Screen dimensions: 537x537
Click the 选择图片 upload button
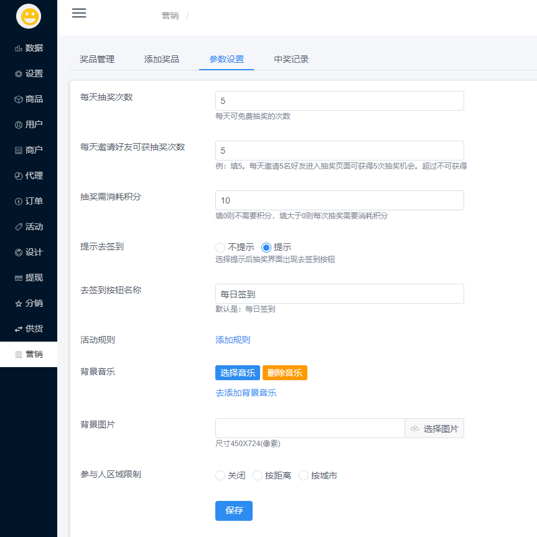[434, 429]
